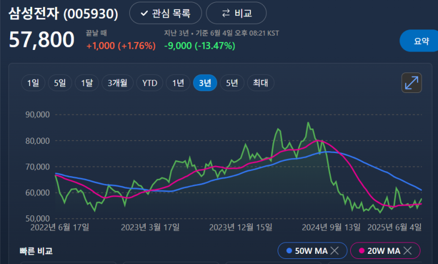Select the 3개월 time range
The image size is (438, 264).
[117, 83]
